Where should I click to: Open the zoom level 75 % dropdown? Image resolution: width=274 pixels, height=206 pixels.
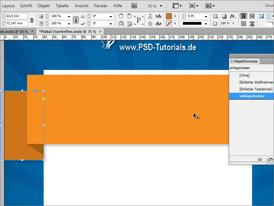pos(161,6)
